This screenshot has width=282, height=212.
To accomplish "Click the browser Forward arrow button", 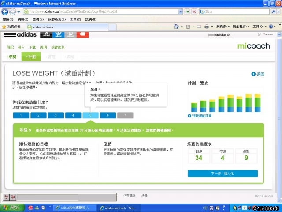I will point(12,12).
